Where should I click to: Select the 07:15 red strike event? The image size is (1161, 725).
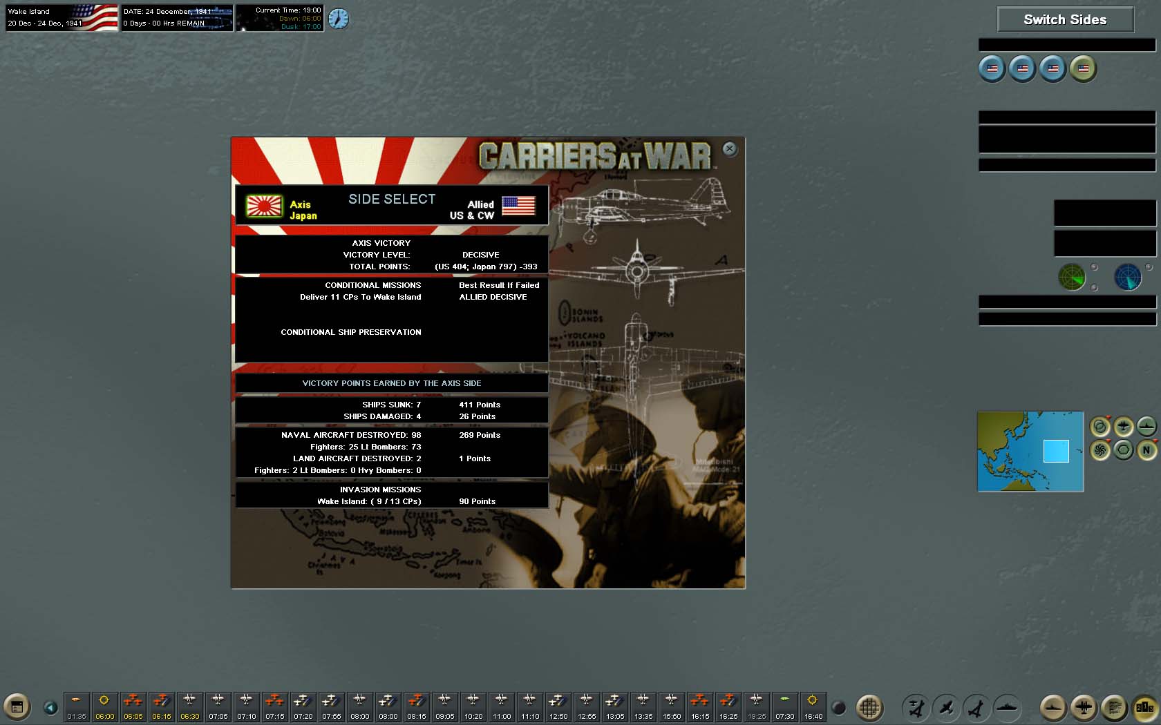point(275,707)
